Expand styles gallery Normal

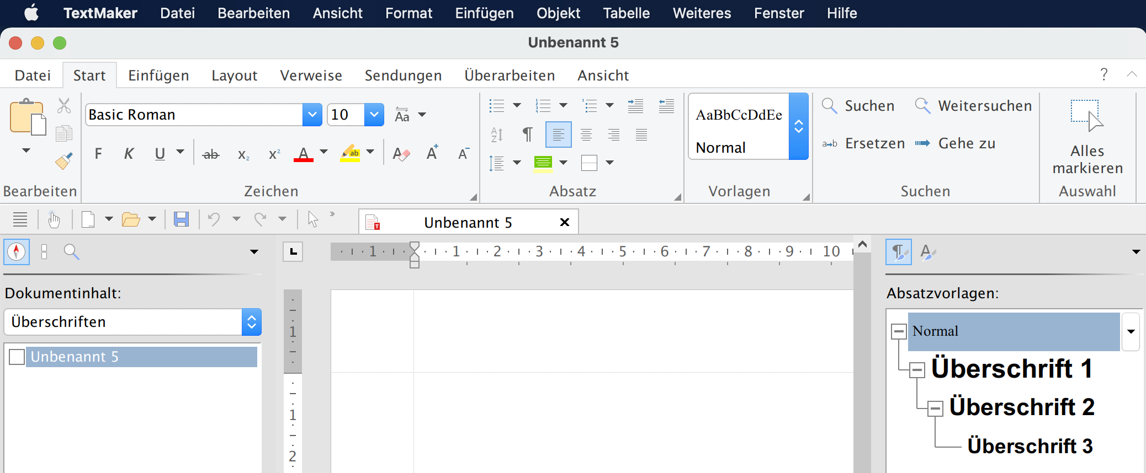coord(799,127)
